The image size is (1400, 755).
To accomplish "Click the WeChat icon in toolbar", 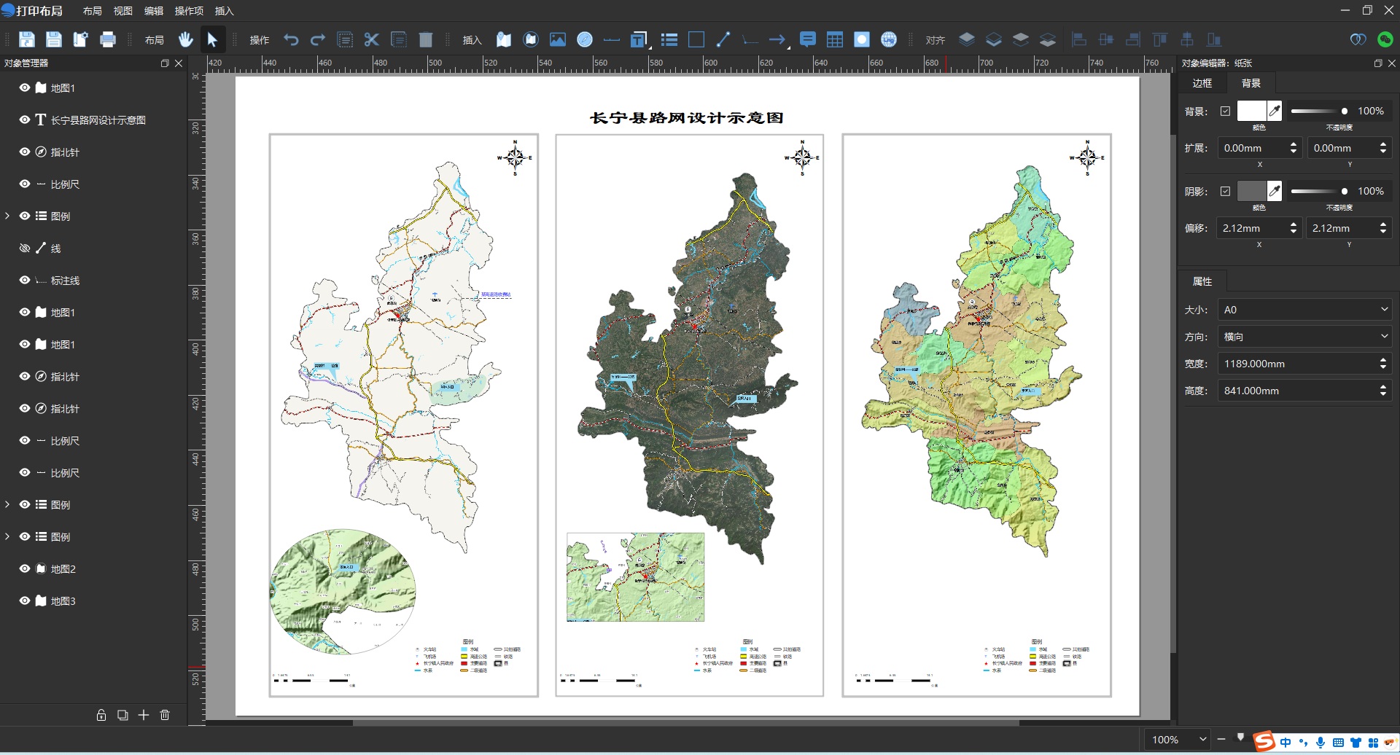I will pyautogui.click(x=1385, y=40).
